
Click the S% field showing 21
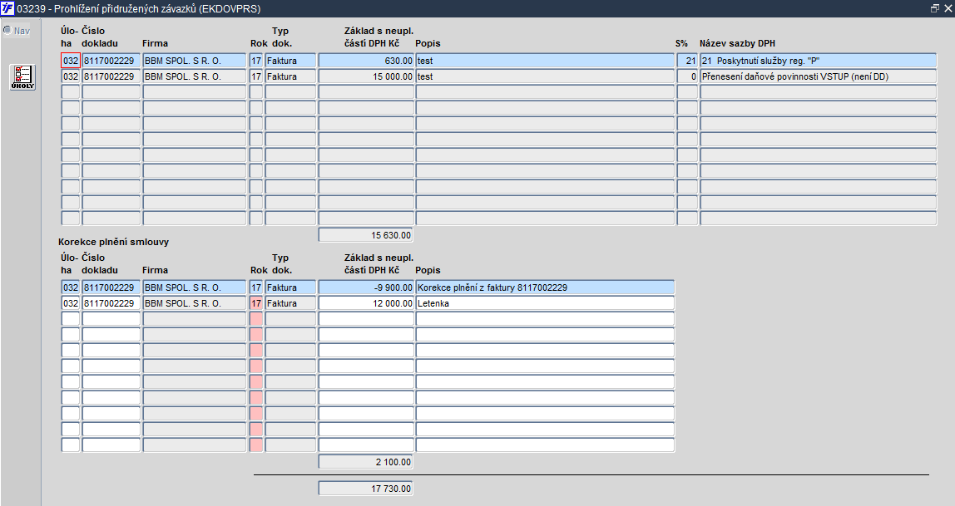point(688,61)
